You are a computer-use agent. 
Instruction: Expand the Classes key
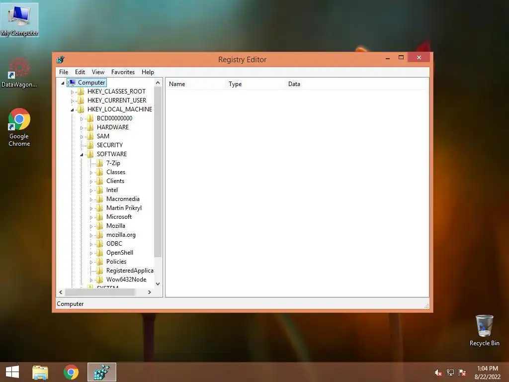[x=91, y=173]
